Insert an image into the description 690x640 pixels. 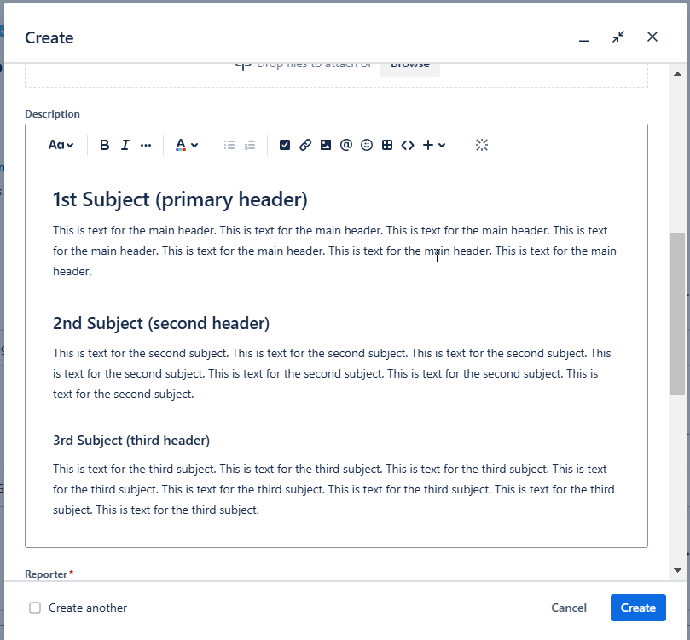coord(325,145)
